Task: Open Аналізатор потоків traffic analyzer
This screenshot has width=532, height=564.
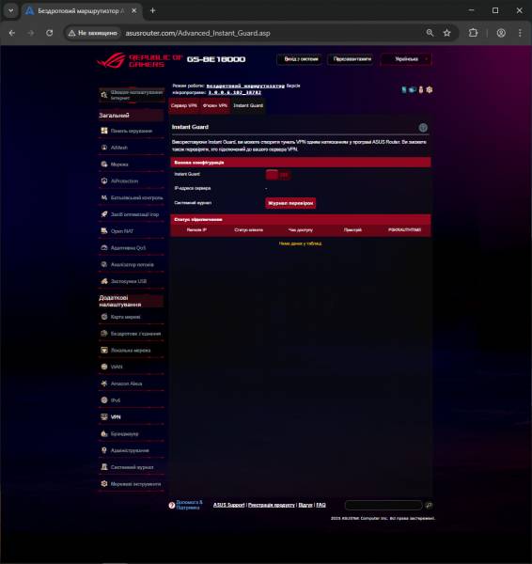Action: click(132, 265)
